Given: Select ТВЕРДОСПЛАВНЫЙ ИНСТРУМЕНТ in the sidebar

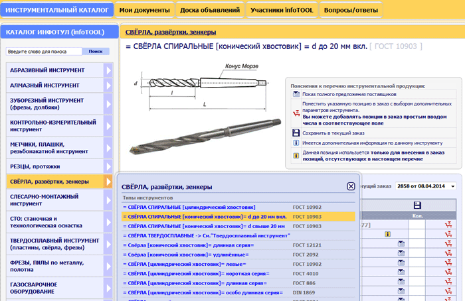Looking at the screenshot, I should (54, 245).
